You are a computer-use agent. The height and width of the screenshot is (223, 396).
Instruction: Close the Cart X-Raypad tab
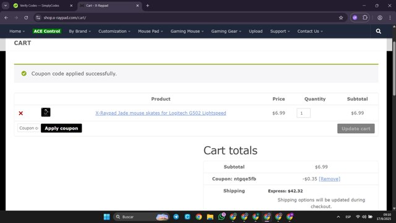pyautogui.click(x=137, y=6)
